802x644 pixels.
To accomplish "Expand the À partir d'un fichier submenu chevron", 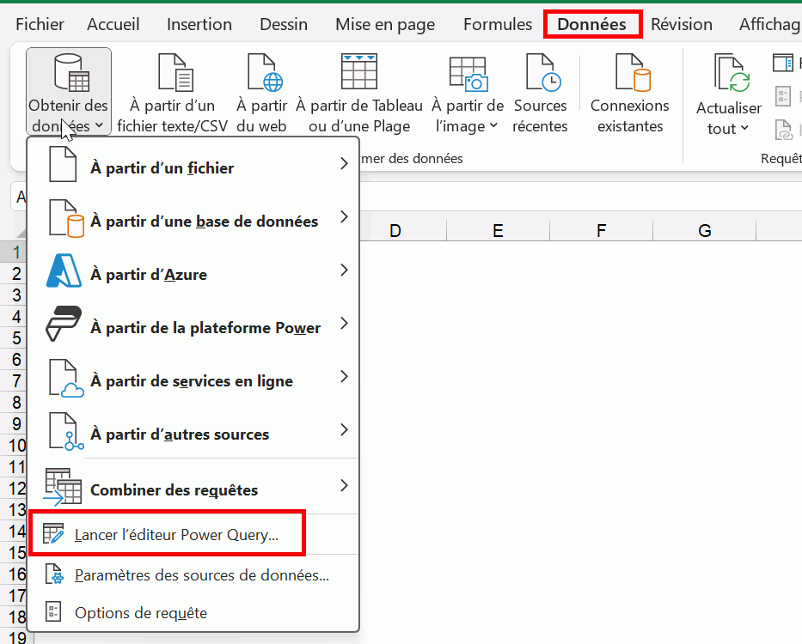I will [x=344, y=164].
